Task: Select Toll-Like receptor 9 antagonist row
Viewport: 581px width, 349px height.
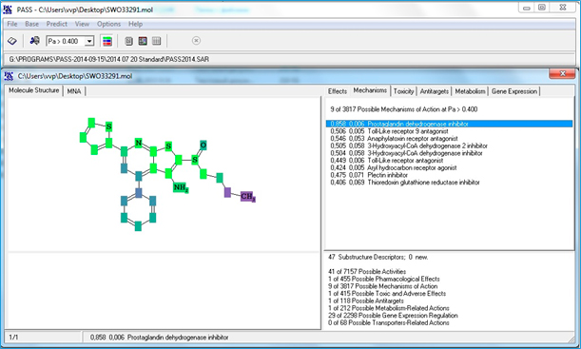Action: [389, 131]
